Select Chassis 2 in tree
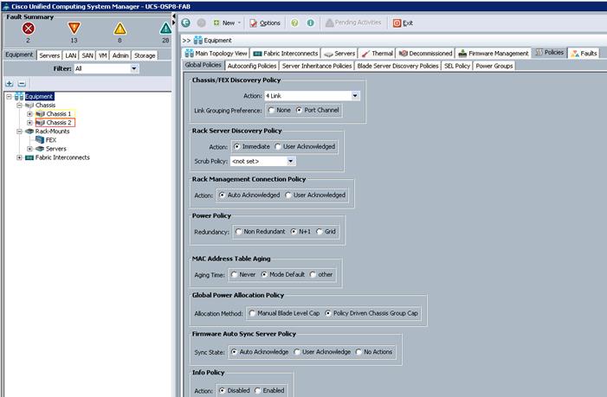This screenshot has width=607, height=397. pos(59,123)
